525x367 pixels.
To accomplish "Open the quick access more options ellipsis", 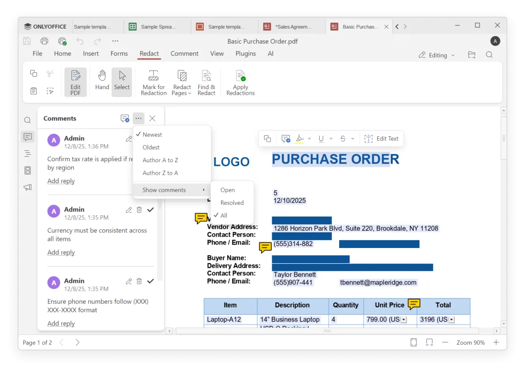I will pos(115,41).
